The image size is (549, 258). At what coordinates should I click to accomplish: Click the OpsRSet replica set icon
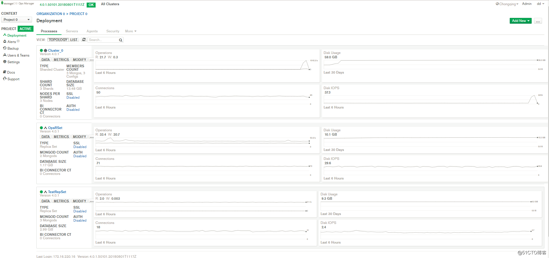click(45, 128)
